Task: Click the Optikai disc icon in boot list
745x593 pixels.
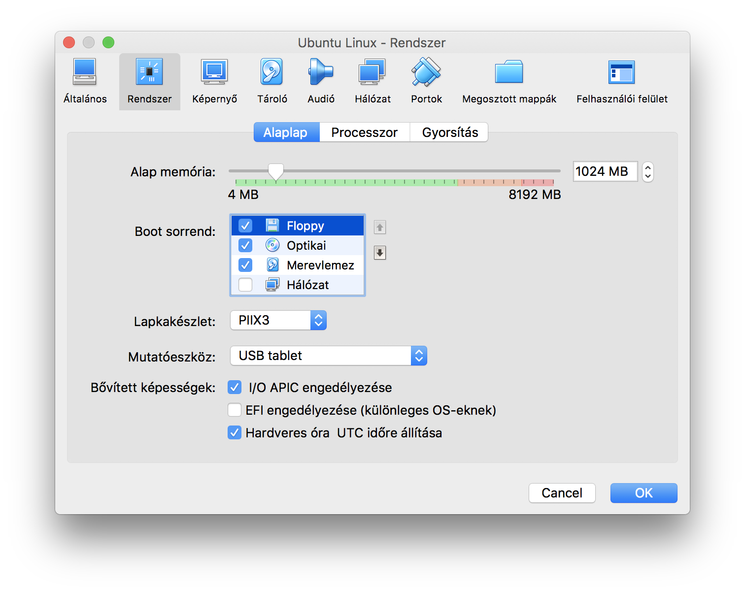Action: point(272,245)
